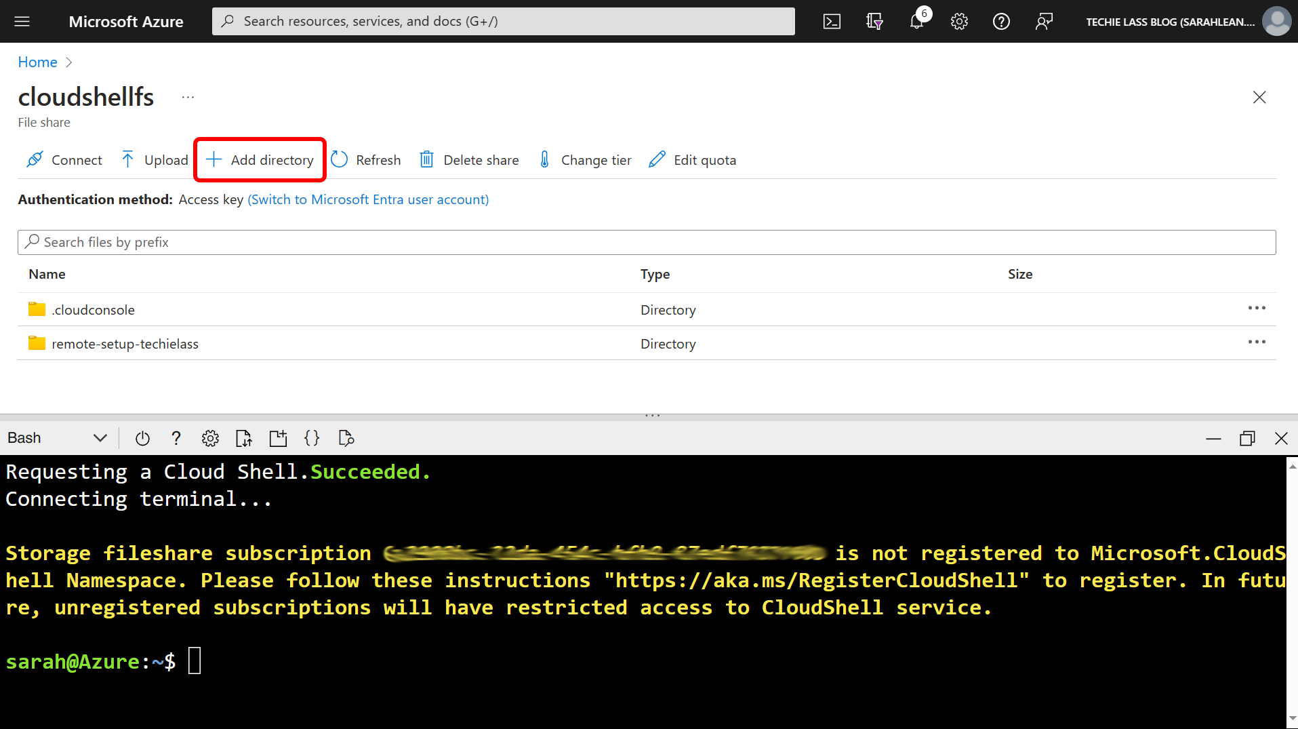This screenshot has width=1298, height=729.
Task: Open a new Cloud Shell session
Action: [x=277, y=437]
